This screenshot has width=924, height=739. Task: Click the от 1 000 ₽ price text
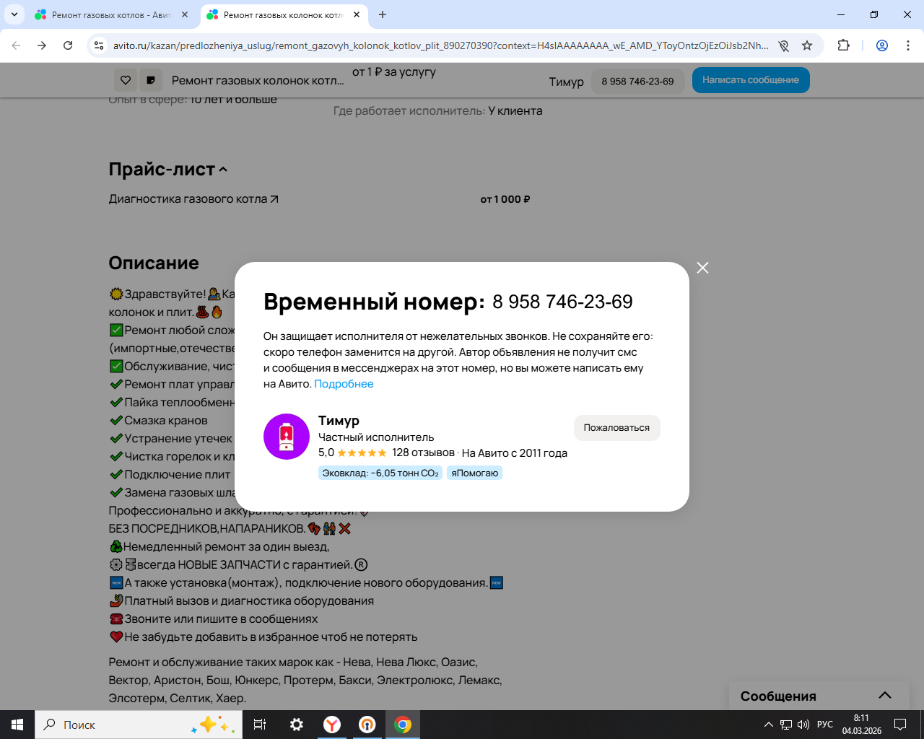tap(505, 199)
